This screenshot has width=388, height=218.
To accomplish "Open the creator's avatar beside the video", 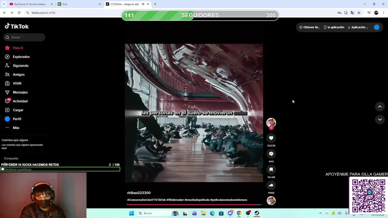I will [271, 122].
